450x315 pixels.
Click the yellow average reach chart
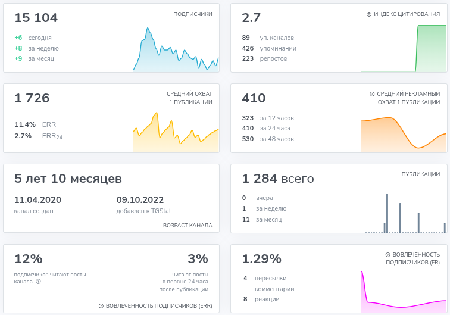click(176, 132)
